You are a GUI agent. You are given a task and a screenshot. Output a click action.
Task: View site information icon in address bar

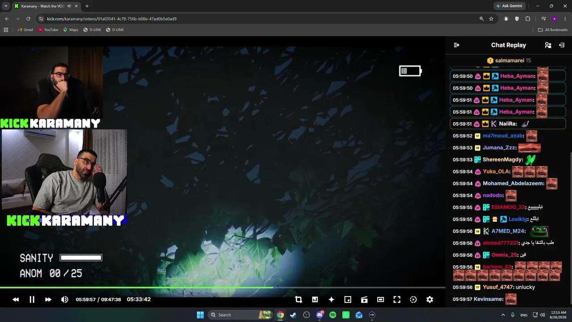pyautogui.click(x=41, y=19)
